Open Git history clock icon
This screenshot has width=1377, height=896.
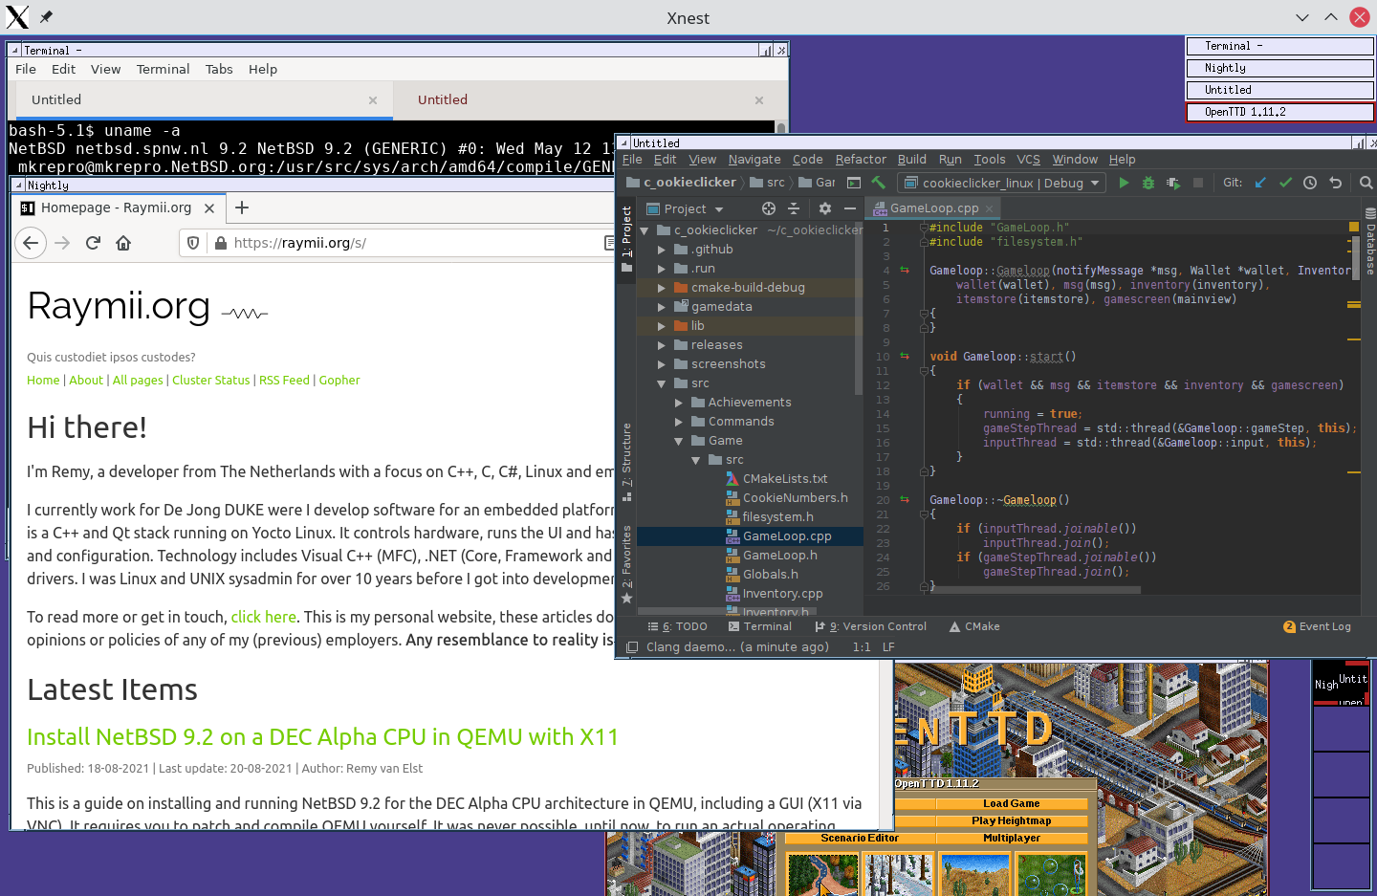point(1310,183)
